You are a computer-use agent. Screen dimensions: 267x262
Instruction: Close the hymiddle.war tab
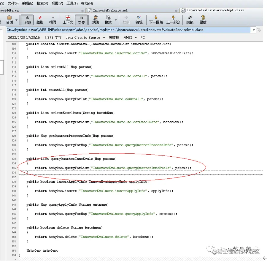point(82,11)
